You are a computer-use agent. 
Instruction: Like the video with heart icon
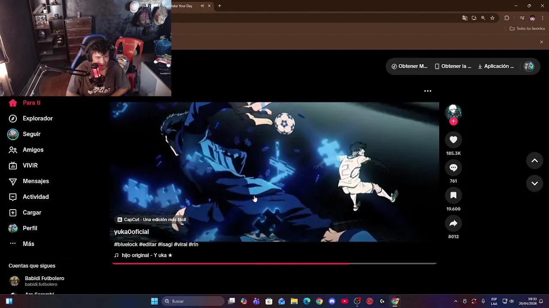tap(453, 139)
